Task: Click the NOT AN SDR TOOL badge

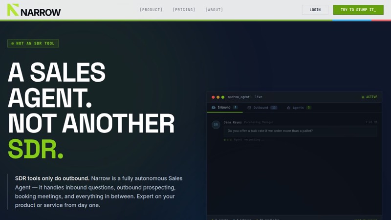Action: [33, 44]
